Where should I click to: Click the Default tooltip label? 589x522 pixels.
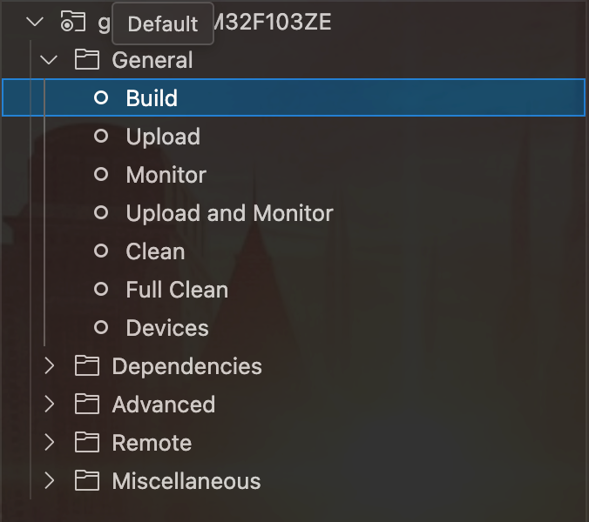point(163,23)
